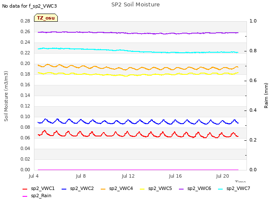
Task: Click the Jul 8 x-axis tick label
Action: 81,176
